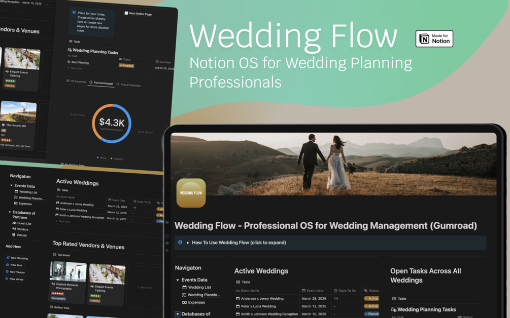This screenshot has width=510, height=318.
Task: Click the Made for Notion badge
Action: coord(434,38)
